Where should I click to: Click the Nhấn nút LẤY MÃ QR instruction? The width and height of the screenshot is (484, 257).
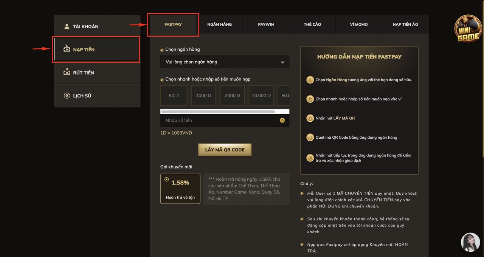tap(335, 118)
